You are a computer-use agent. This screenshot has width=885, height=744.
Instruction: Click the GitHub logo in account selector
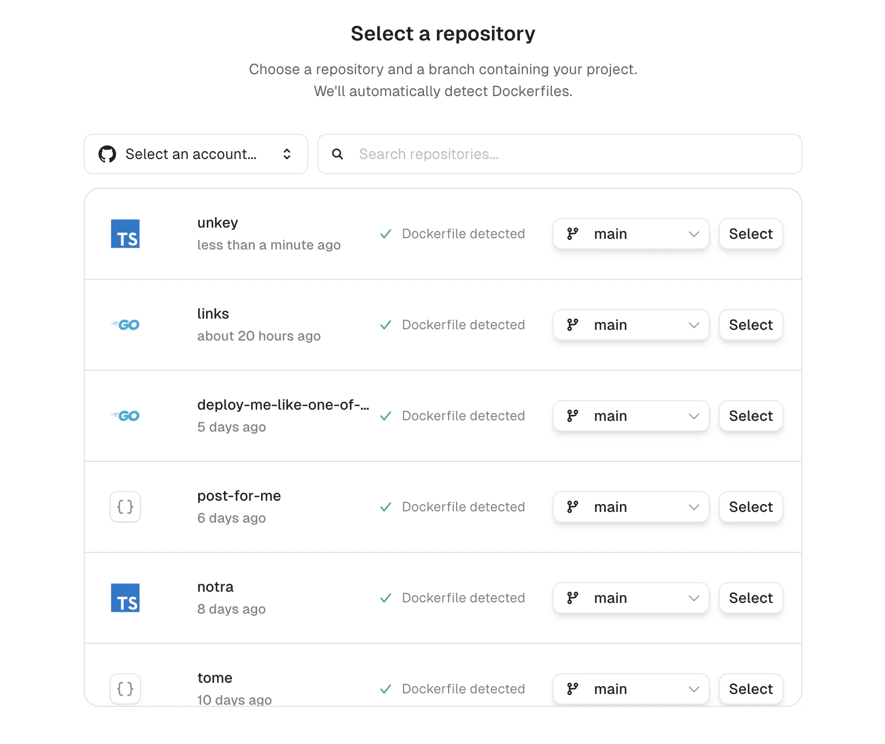point(107,154)
